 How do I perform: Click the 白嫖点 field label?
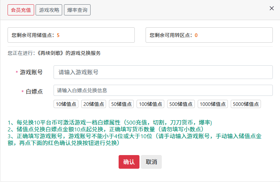[34, 92]
